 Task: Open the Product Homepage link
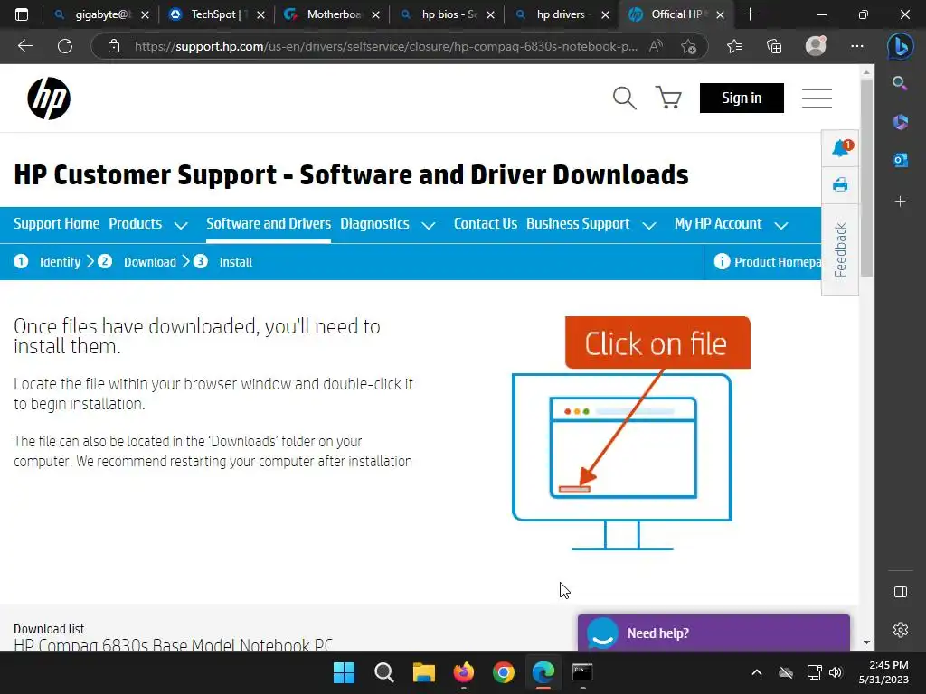[x=767, y=262]
